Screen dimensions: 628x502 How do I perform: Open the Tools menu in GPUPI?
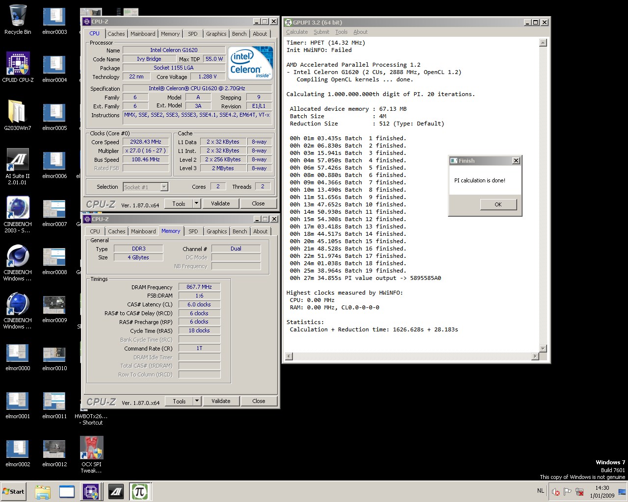(x=341, y=32)
